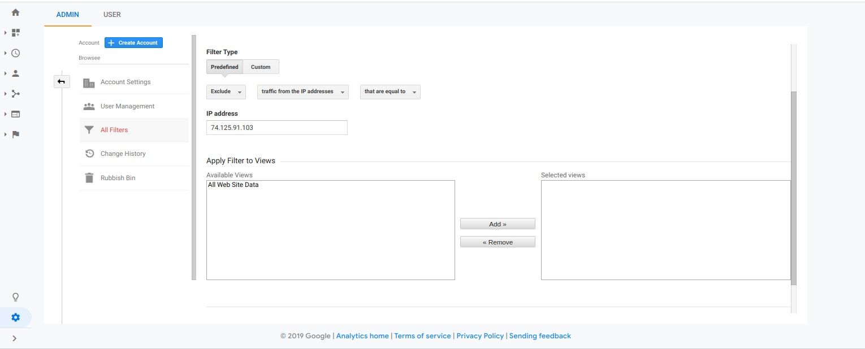This screenshot has height=349, width=865.
Task: Select the Predefined filter type
Action: click(224, 67)
